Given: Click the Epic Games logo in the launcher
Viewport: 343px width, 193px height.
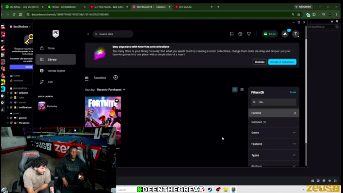Looking at the screenshot, I should pos(55,34).
